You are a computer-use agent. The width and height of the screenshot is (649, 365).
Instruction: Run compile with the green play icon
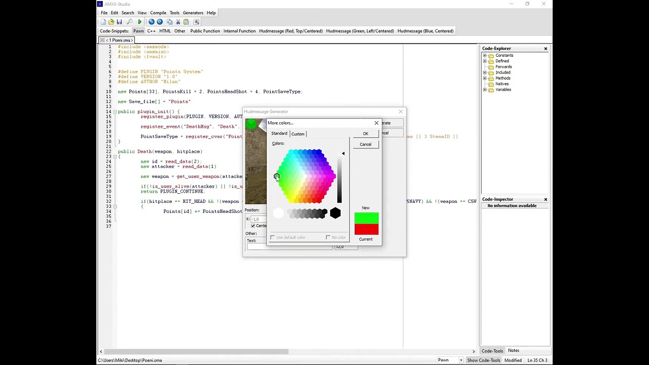tap(139, 22)
